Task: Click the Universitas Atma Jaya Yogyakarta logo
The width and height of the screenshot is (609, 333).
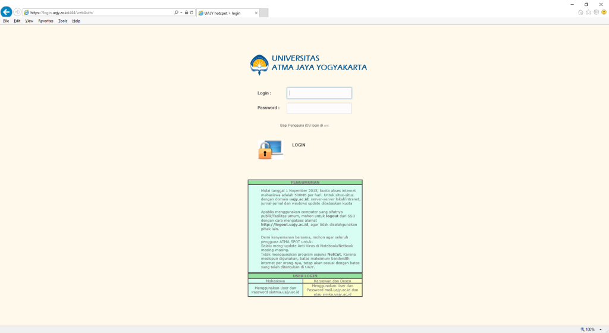Action: (x=309, y=64)
